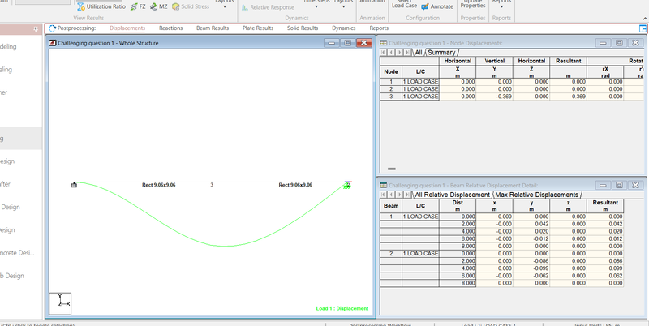This screenshot has height=326, width=649.
Task: Go to previous tab in Beam Relative Displacement
Action: click(391, 195)
